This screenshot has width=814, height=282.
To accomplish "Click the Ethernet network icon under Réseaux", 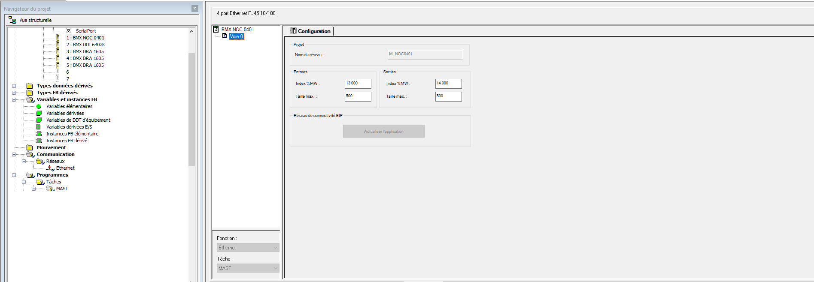I will coord(50,168).
